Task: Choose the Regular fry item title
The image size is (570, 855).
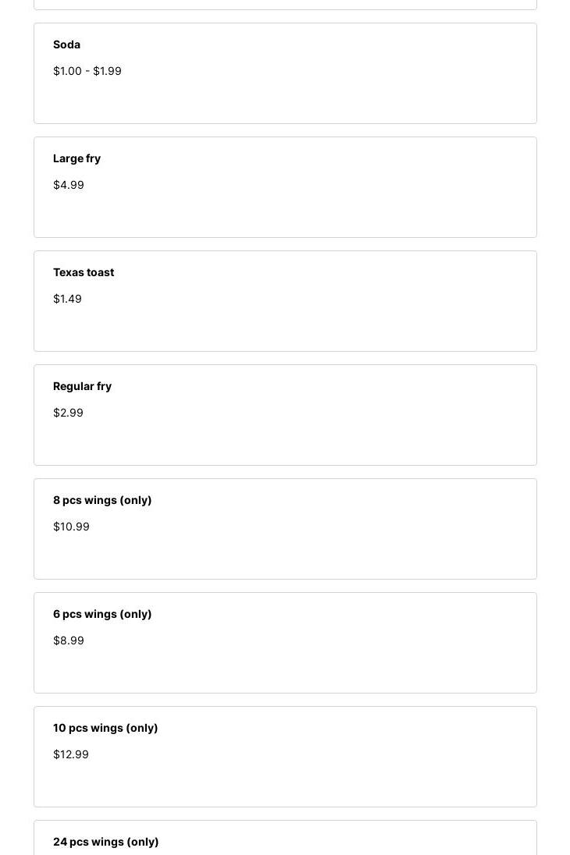Action: (x=82, y=386)
